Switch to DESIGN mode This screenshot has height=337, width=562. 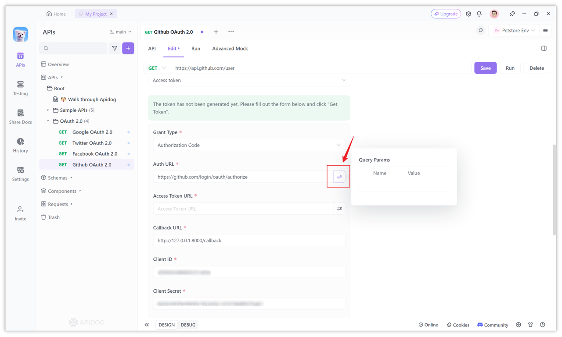[167, 325]
